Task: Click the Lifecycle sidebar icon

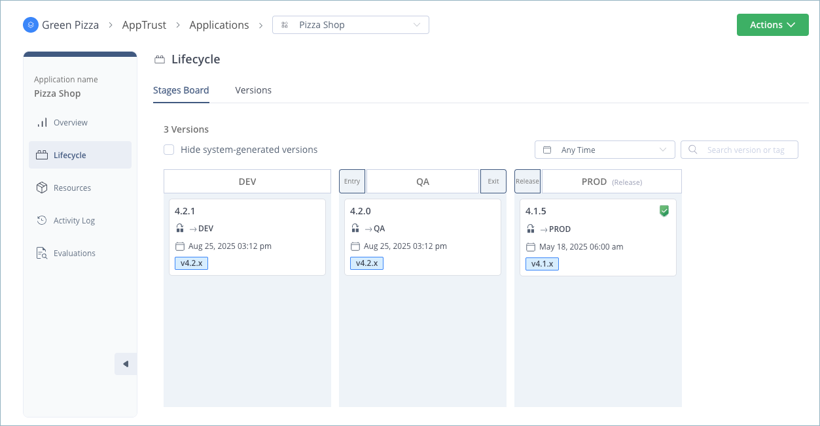Action: [x=42, y=156]
